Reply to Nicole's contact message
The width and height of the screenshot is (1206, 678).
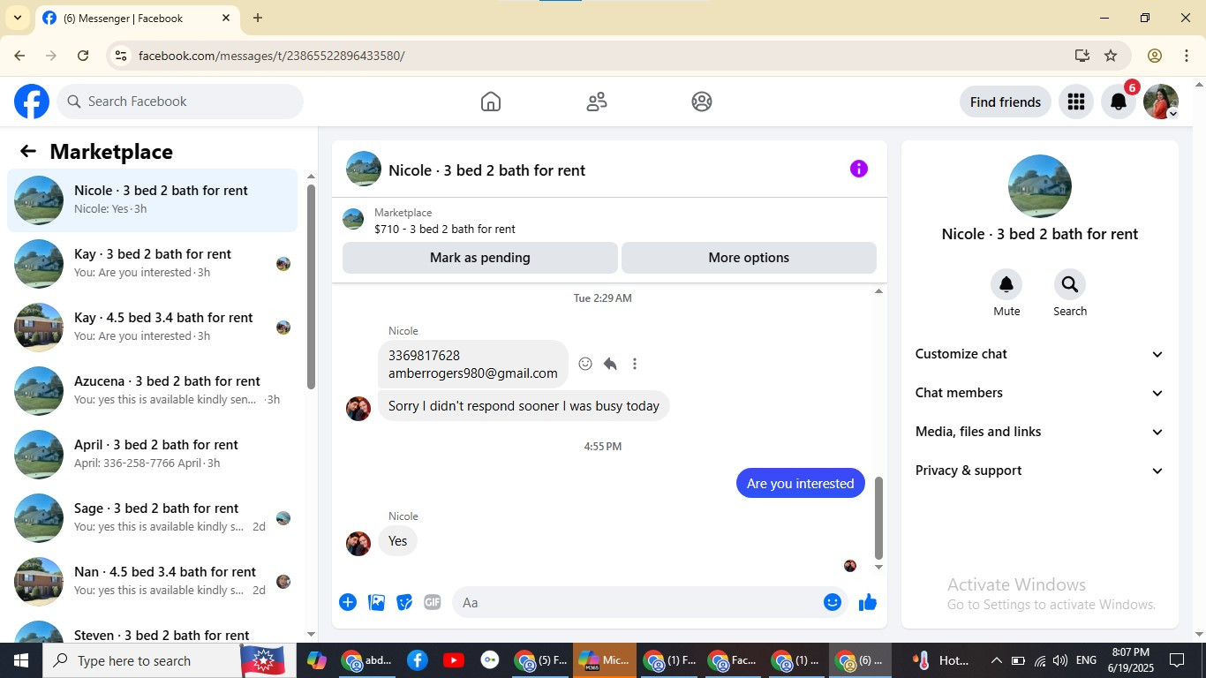point(610,364)
